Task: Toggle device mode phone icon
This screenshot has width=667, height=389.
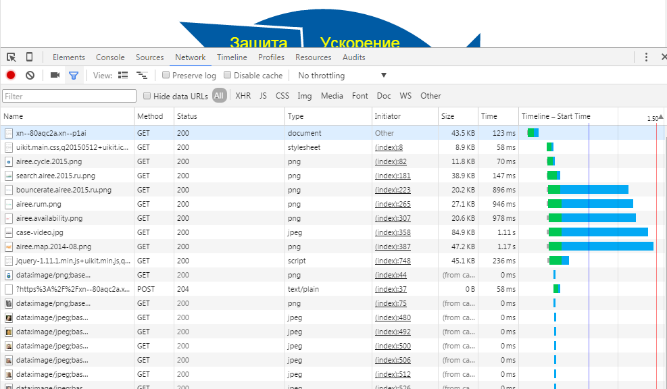Action: (29, 57)
